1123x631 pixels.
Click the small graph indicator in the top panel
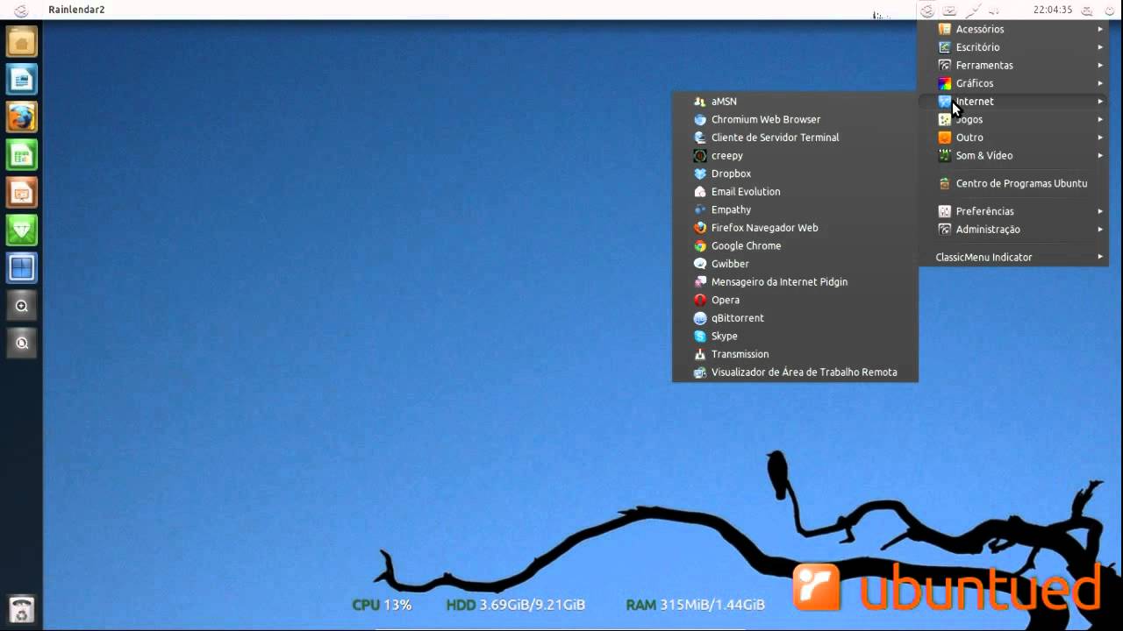point(882,14)
